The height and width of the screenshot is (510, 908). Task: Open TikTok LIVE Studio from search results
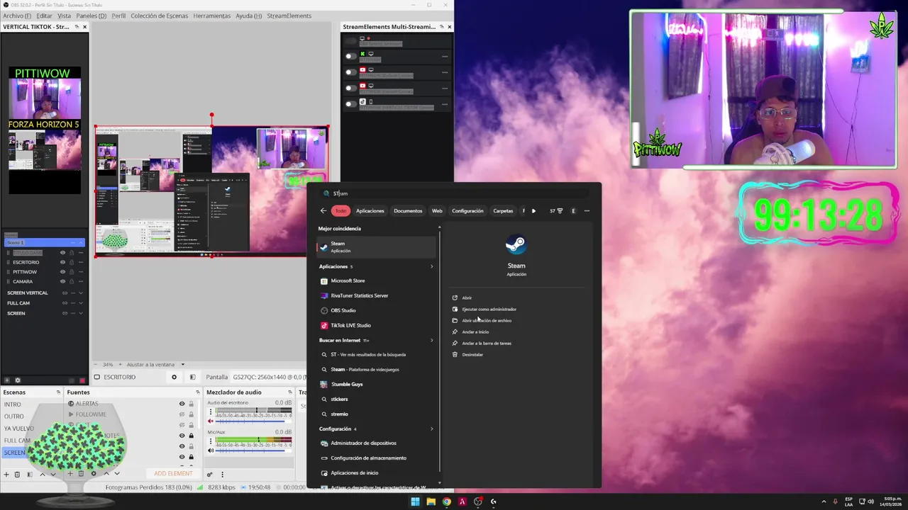(x=350, y=325)
